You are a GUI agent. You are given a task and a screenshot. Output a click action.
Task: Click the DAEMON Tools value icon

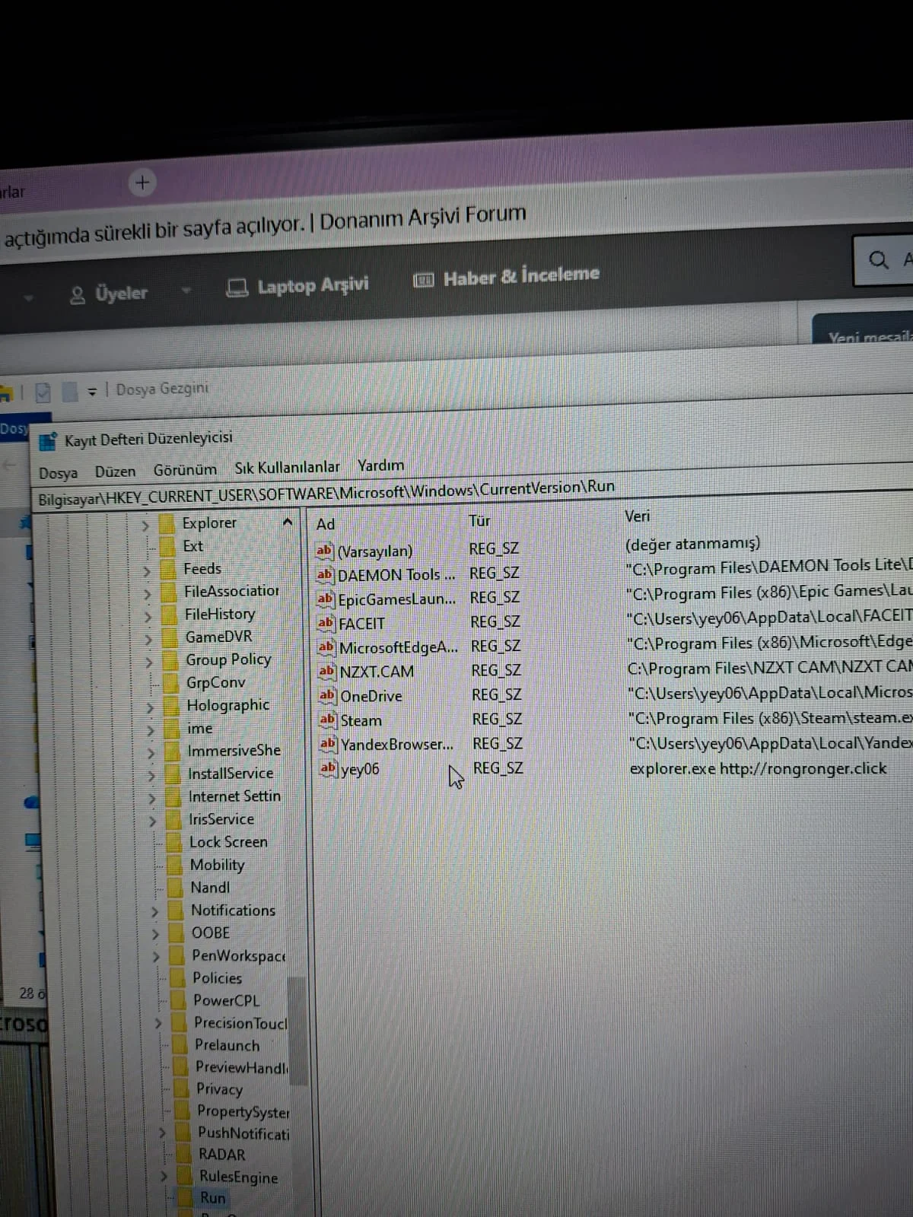point(325,575)
